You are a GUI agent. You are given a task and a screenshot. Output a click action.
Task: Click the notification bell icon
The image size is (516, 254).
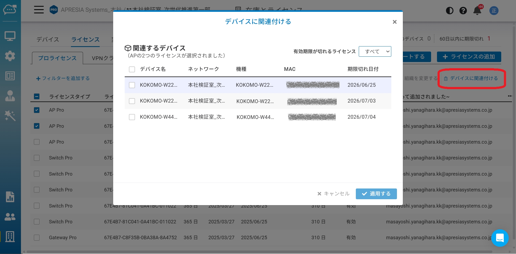click(477, 11)
